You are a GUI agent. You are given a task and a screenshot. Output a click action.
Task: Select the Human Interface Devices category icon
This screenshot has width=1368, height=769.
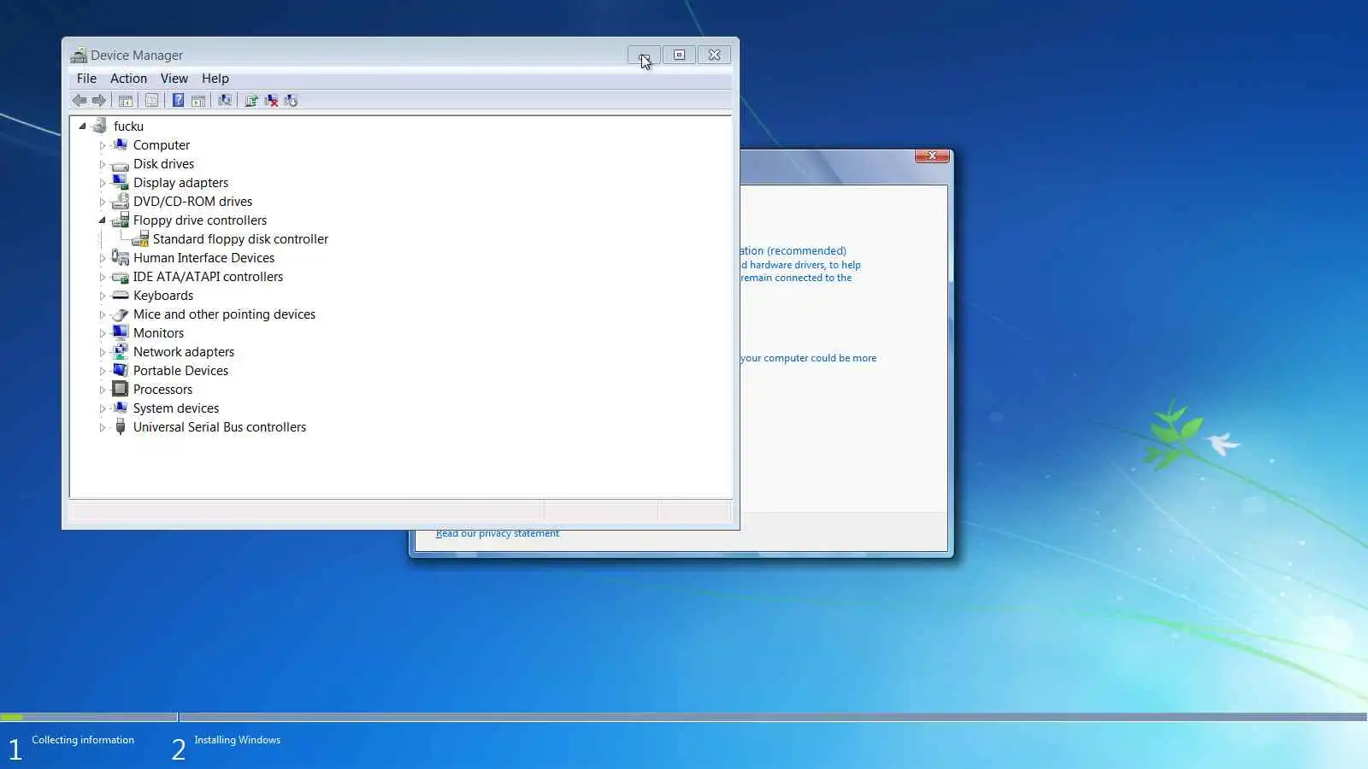121,258
